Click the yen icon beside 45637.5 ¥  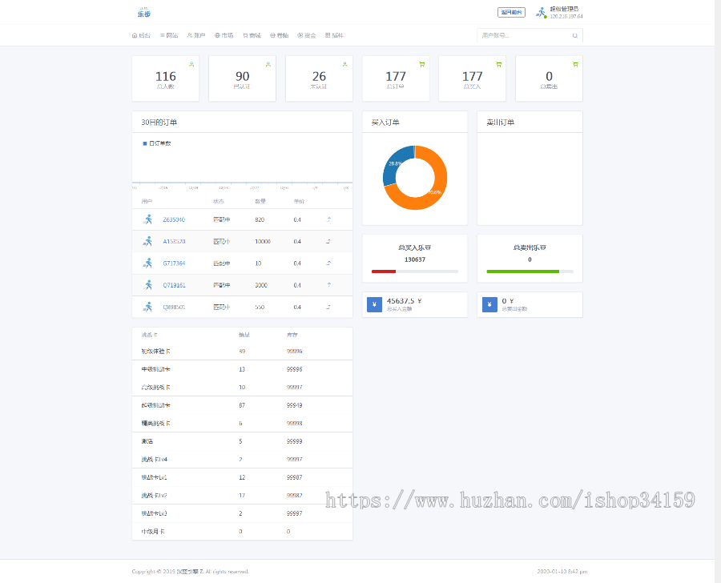tap(374, 304)
